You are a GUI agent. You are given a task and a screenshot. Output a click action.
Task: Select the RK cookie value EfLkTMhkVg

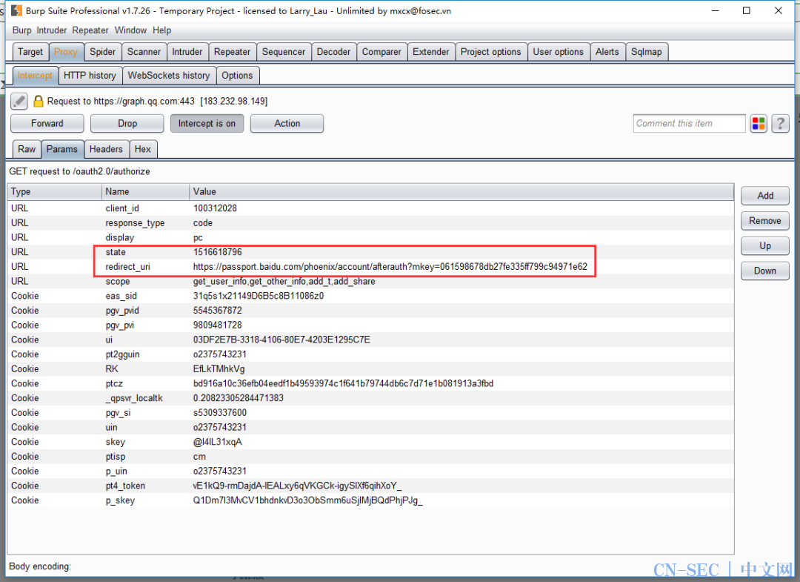pos(219,368)
